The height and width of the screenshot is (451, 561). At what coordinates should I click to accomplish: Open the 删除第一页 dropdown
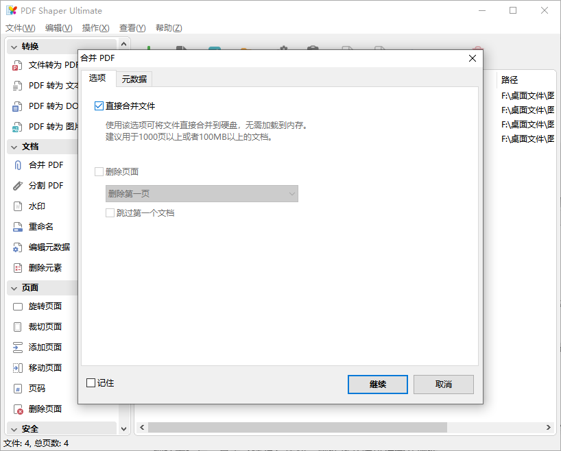pos(202,194)
